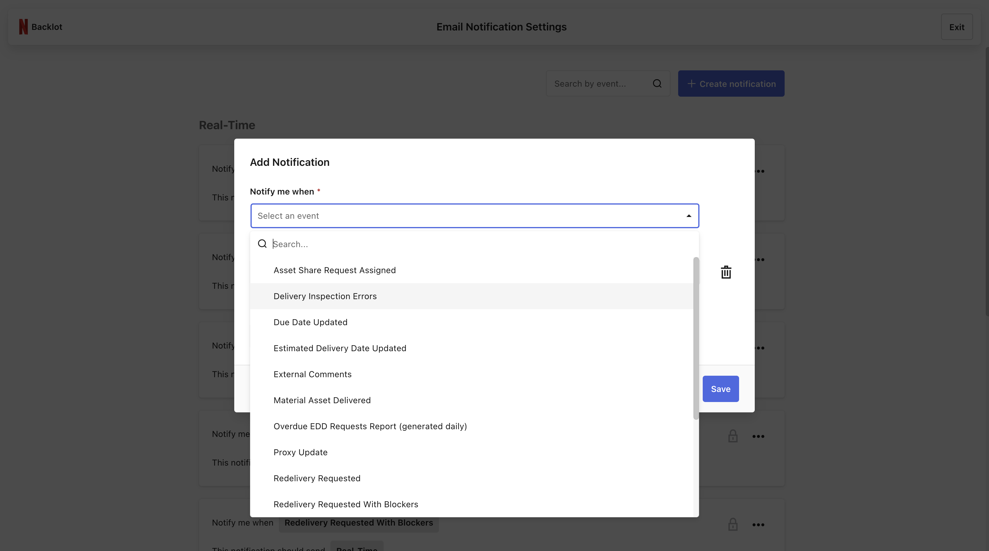This screenshot has height=551, width=989.
Task: Click the Email Notification Settings title
Action: 501,27
